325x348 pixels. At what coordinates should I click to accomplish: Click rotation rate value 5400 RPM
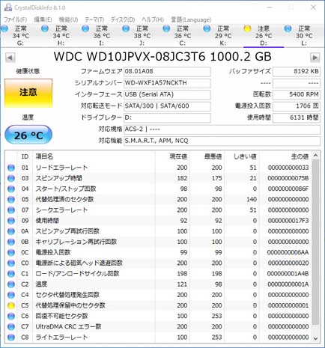click(x=297, y=94)
